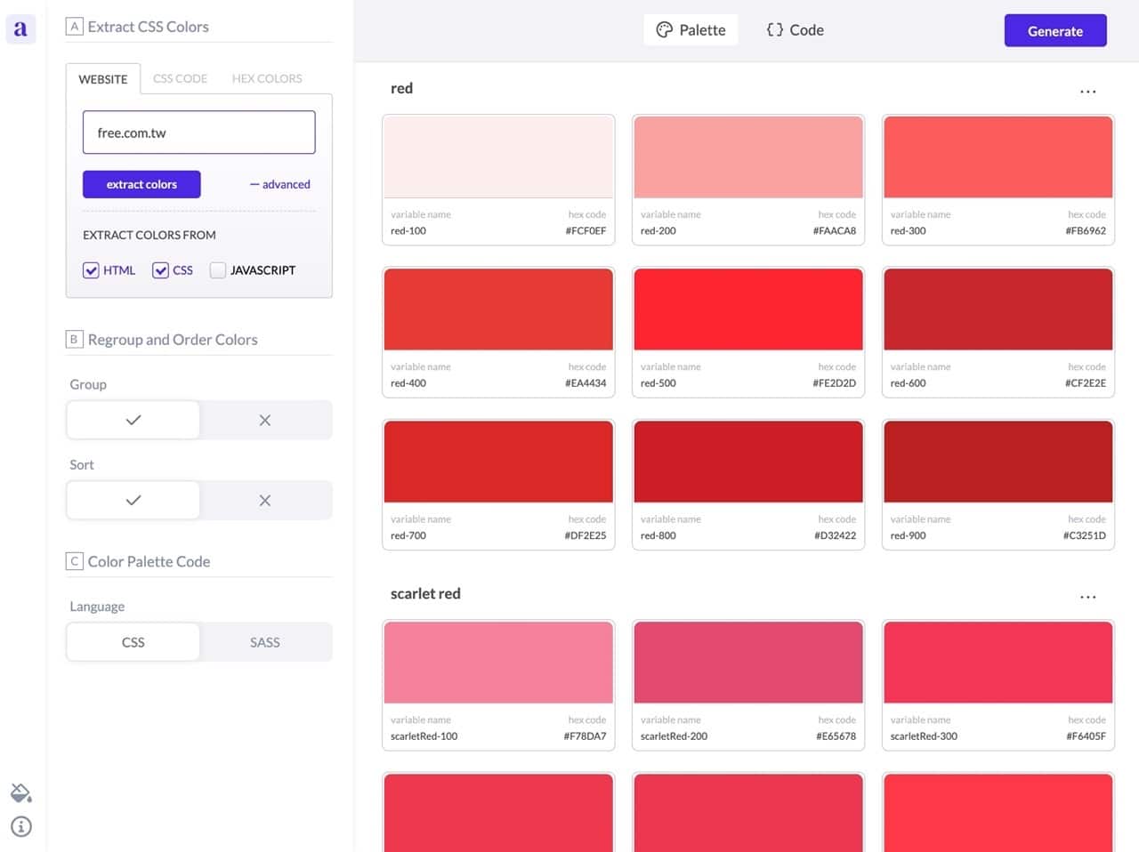Open the paint bucket icon in sidebar
This screenshot has height=852, width=1139.
click(20, 792)
